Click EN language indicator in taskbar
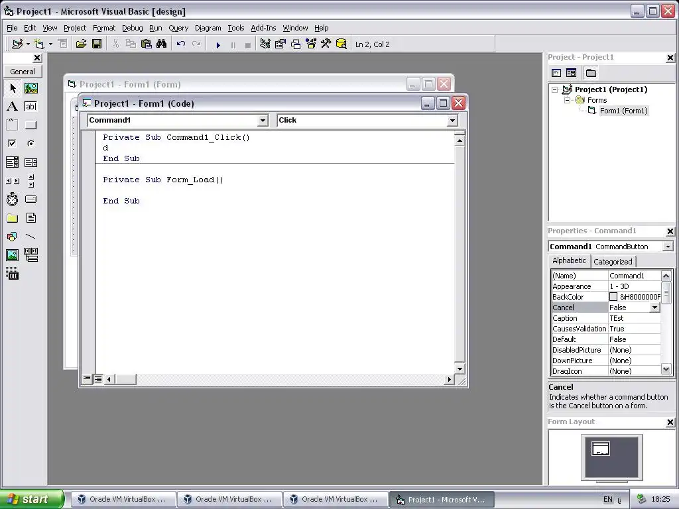The image size is (679, 509). click(608, 499)
